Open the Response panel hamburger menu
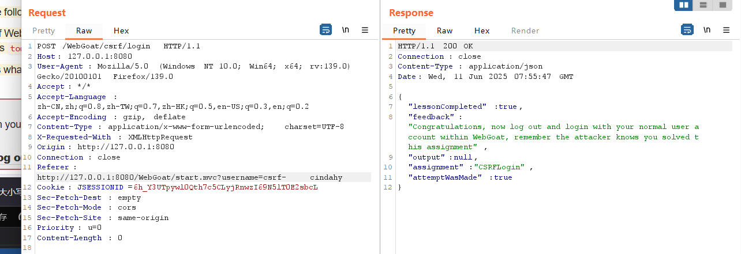Image resolution: width=741 pixels, height=254 pixels. pos(725,30)
